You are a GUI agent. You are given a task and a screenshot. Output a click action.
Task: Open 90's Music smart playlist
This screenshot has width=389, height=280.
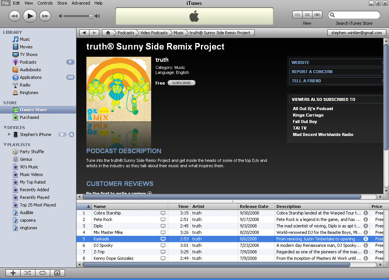coord(29,167)
